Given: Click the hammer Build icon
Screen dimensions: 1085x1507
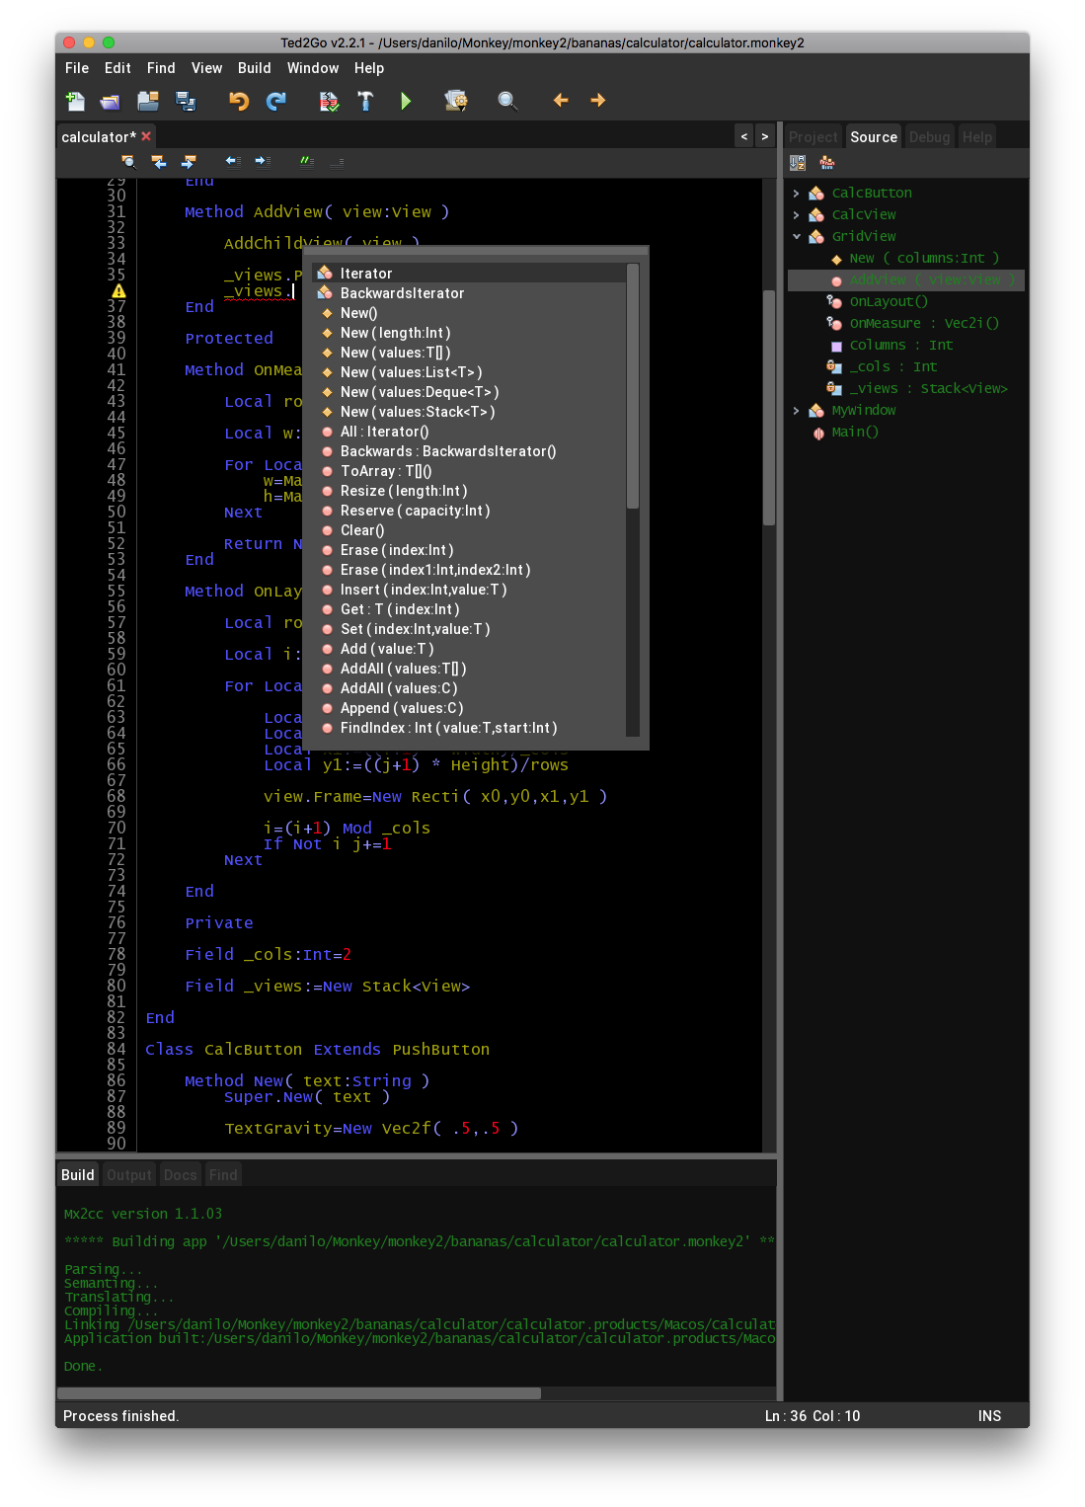Looking at the screenshot, I should pos(365,101).
